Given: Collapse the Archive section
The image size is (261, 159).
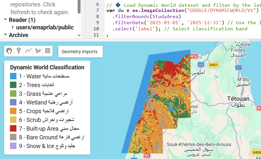Looking at the screenshot, I should (x=5, y=35).
